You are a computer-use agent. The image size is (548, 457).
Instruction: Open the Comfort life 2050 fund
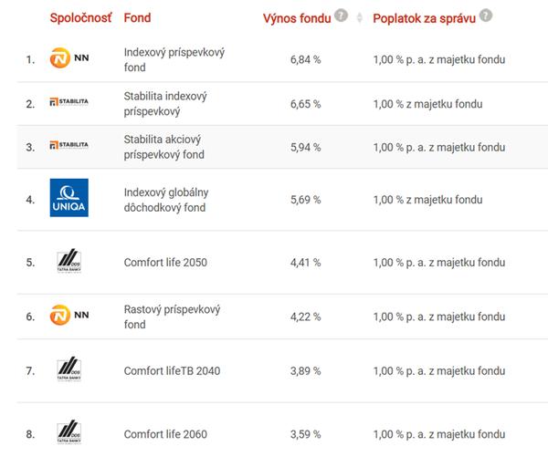click(165, 263)
